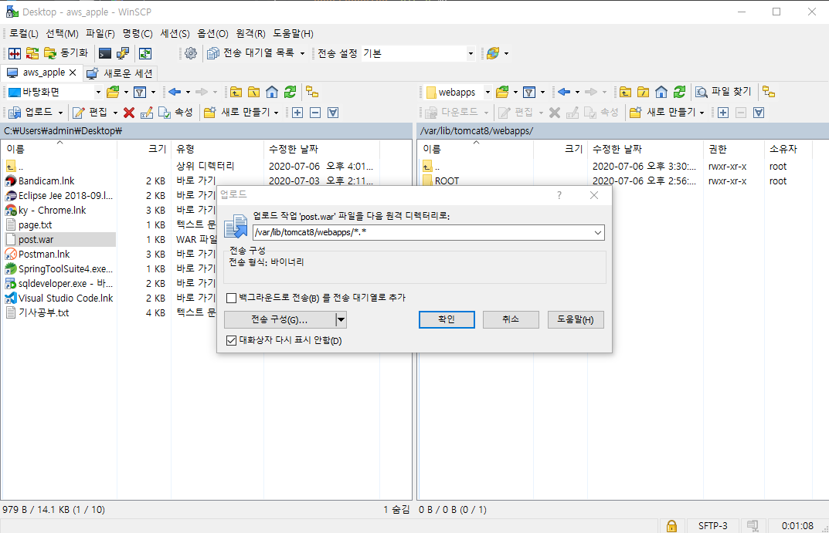
Task: Click the local open directory folder icon
Action: pos(113,93)
